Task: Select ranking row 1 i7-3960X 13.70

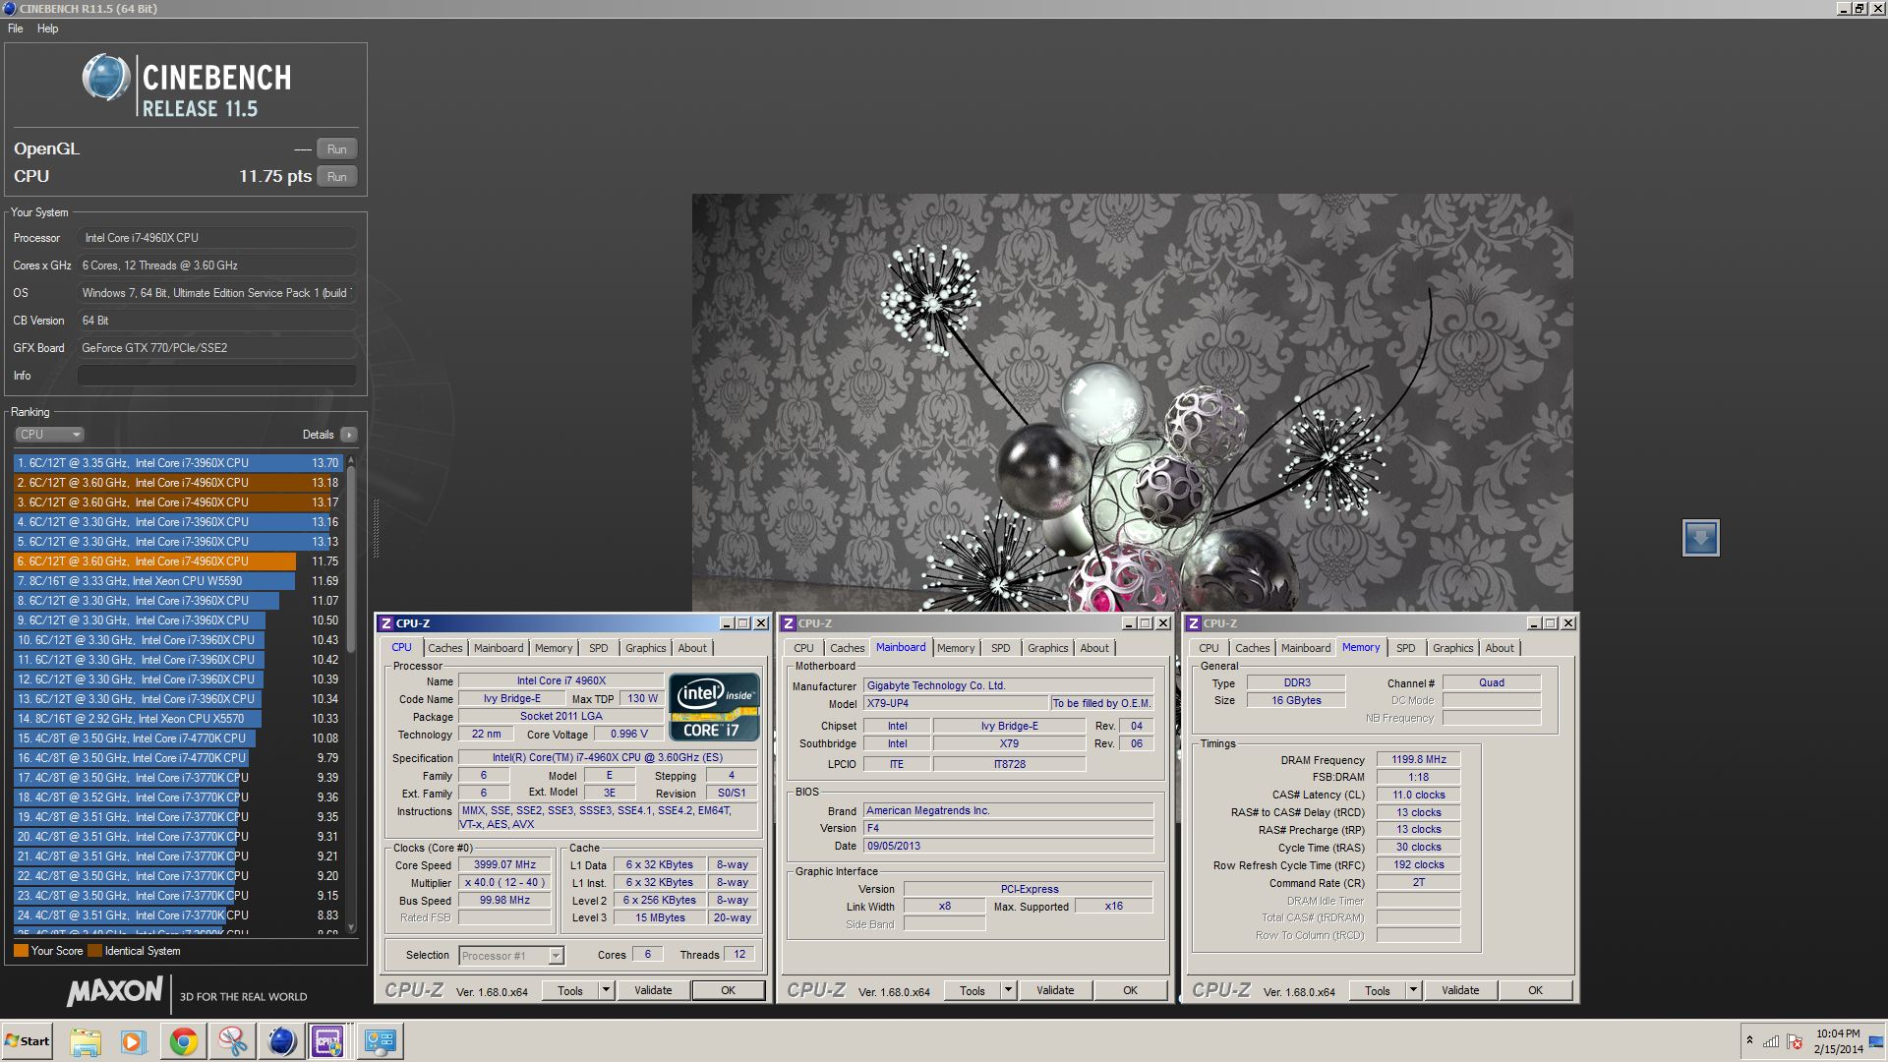Action: click(x=177, y=463)
